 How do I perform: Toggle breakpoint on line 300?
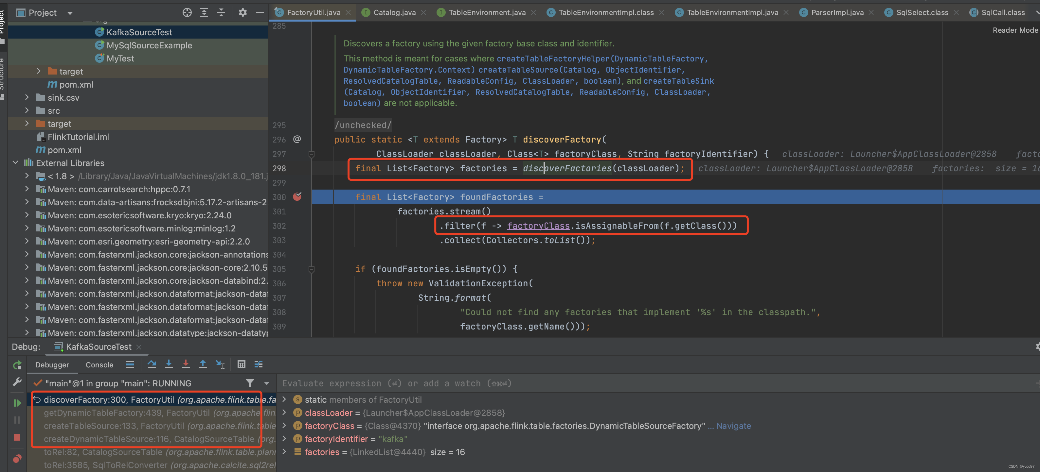(x=297, y=197)
